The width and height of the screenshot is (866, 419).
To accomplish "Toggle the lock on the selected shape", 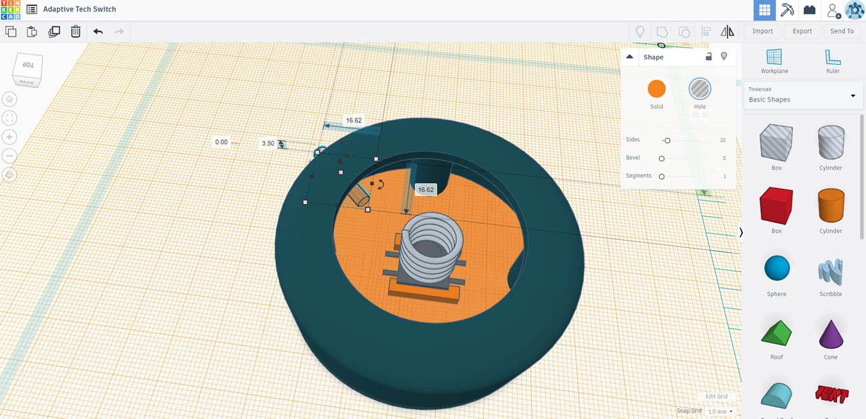I will (x=708, y=57).
